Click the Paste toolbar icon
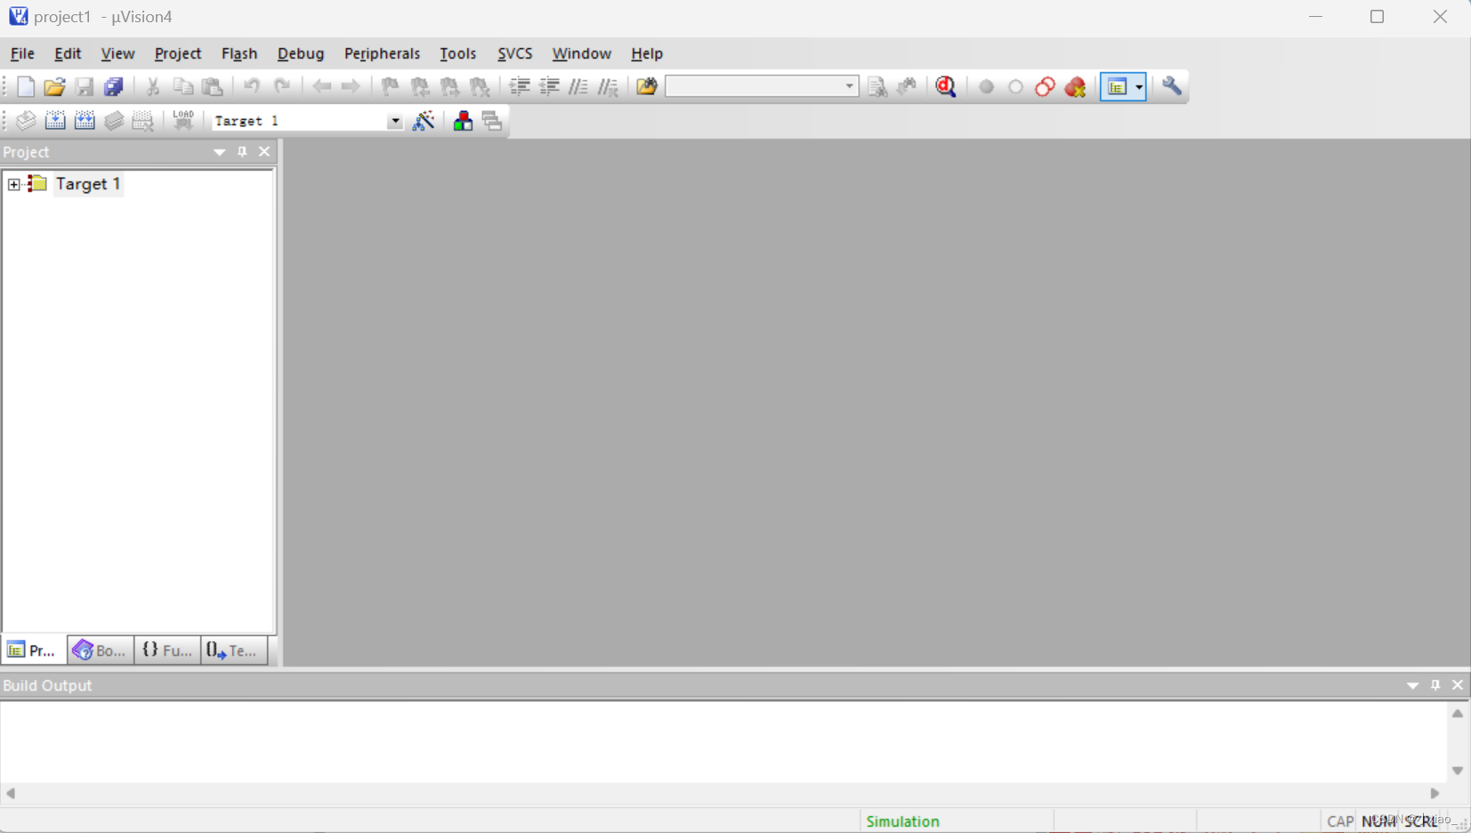Screen dimensions: 1471x833 pyautogui.click(x=213, y=86)
